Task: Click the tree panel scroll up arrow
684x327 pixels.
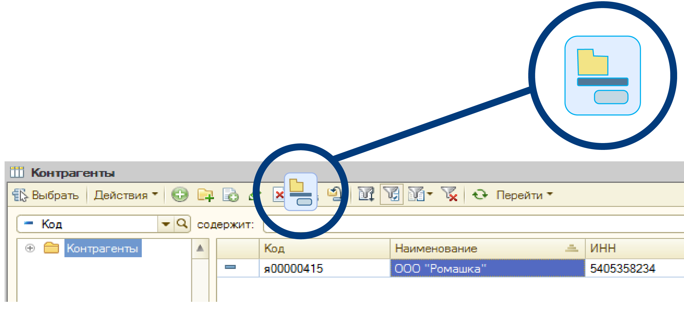Action: click(200, 248)
